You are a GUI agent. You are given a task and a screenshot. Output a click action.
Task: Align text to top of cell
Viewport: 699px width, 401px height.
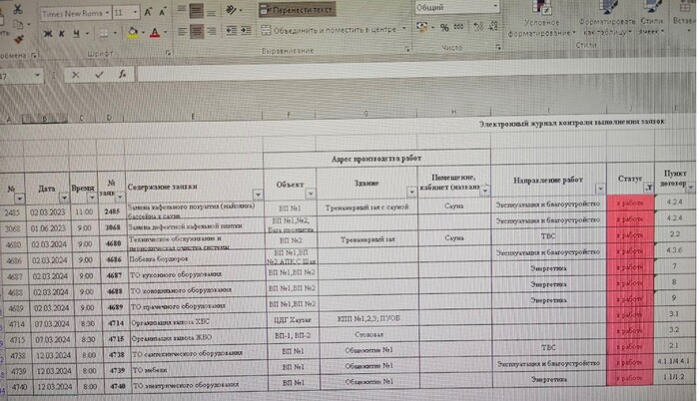coord(182,10)
